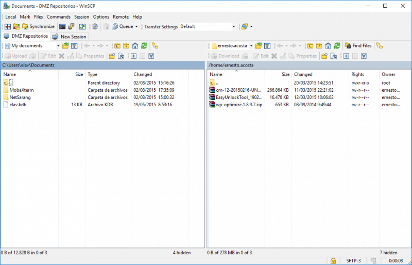Click remote Invert Selection icon
This screenshot has width=412, height=265.
click(364, 56)
